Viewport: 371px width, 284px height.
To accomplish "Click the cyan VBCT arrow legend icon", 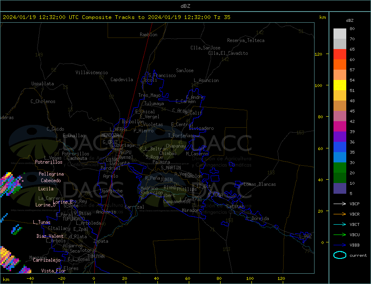I will [340, 224].
